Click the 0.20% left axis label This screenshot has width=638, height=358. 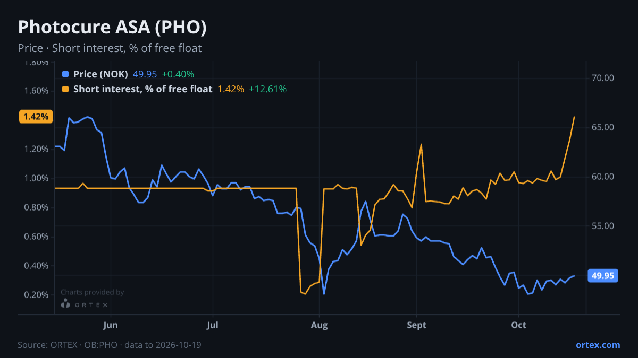click(x=37, y=295)
